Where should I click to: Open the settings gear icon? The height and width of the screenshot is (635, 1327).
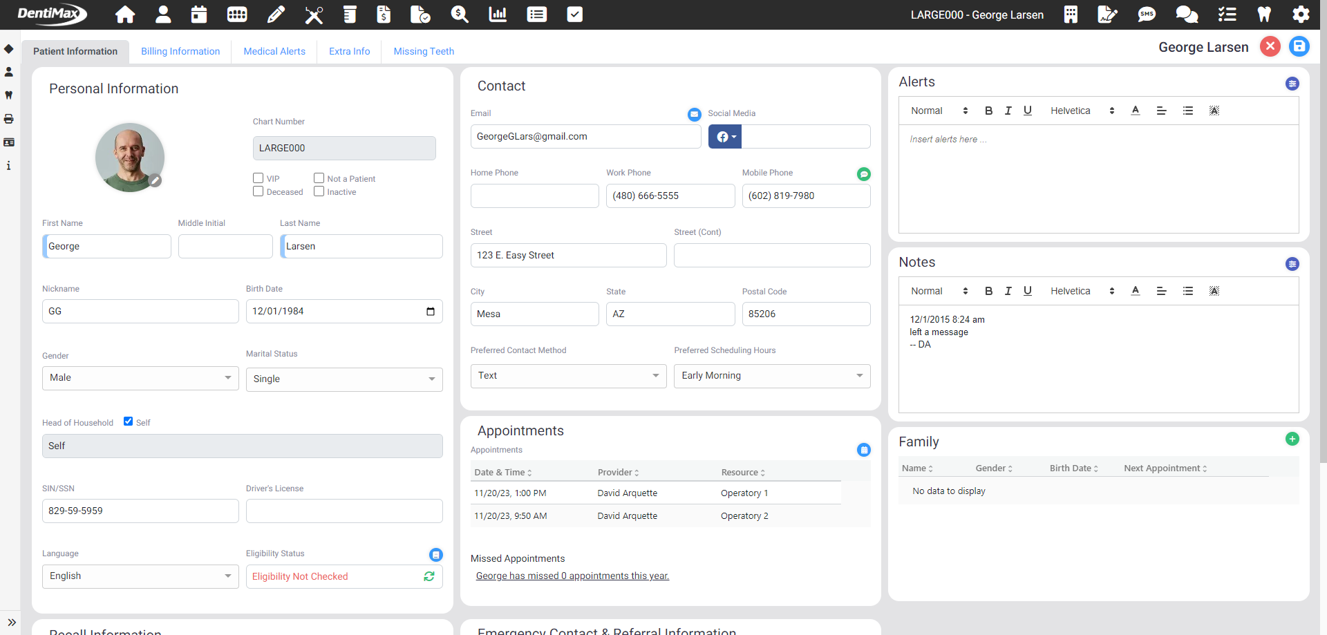[x=1302, y=15]
